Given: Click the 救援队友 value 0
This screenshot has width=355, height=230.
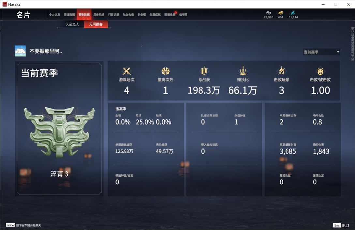Looking at the screenshot, I should (281, 182).
